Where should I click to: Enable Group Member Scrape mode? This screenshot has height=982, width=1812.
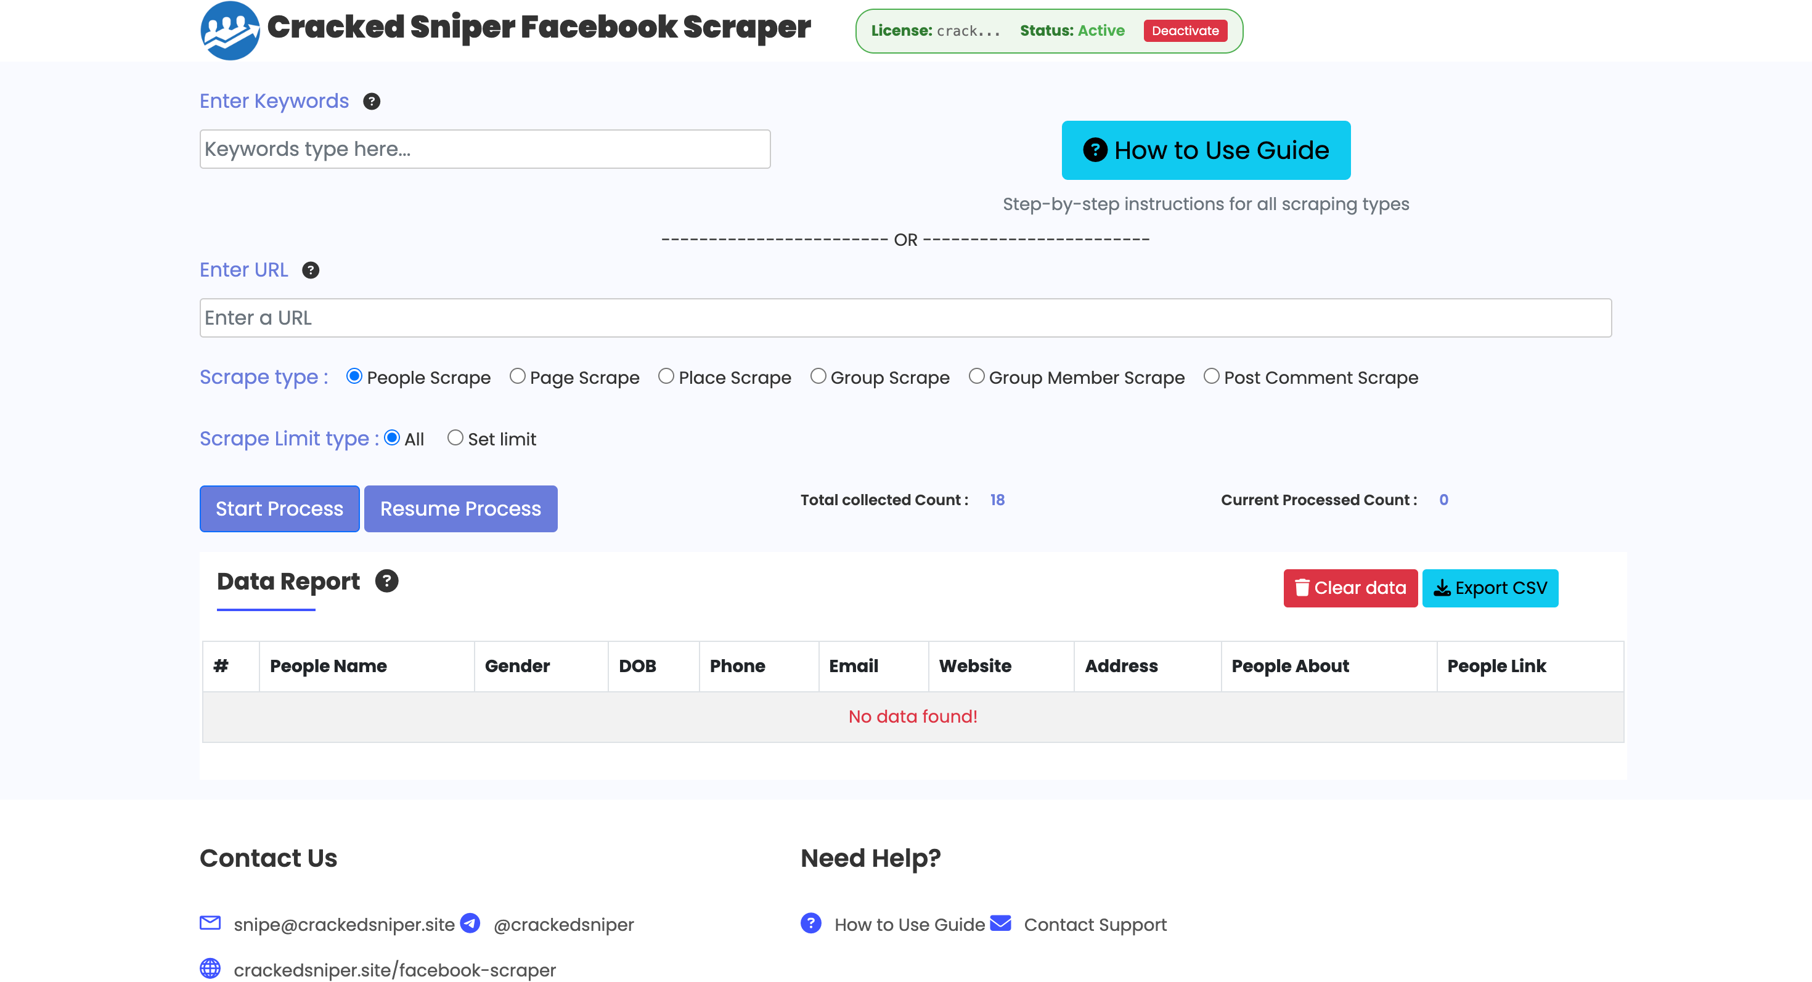(976, 376)
